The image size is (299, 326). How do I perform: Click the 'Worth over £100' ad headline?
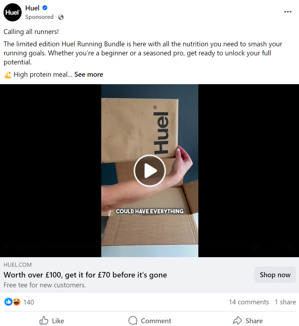[85, 275]
